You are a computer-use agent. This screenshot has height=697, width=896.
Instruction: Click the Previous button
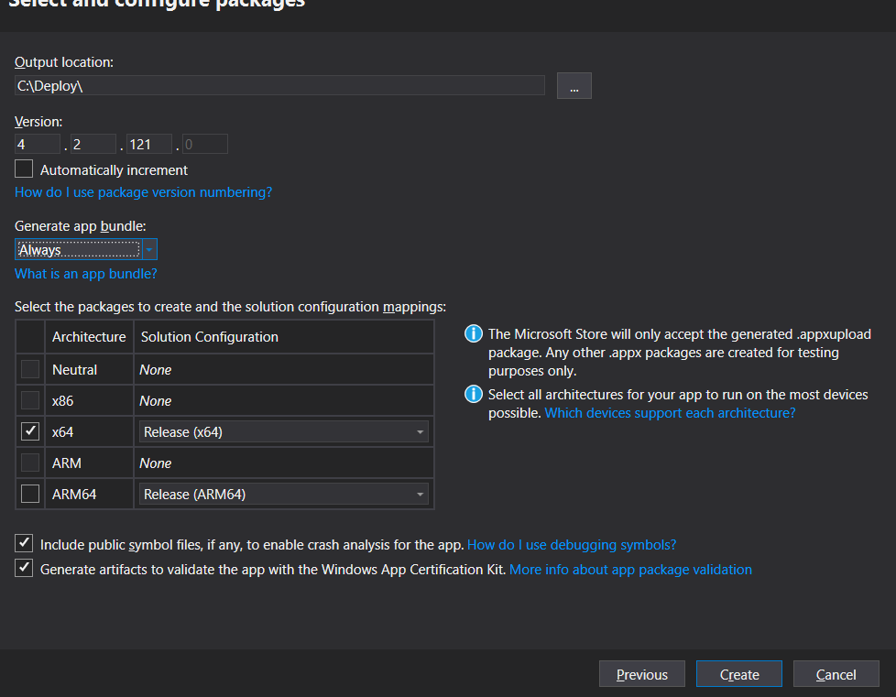pos(641,673)
